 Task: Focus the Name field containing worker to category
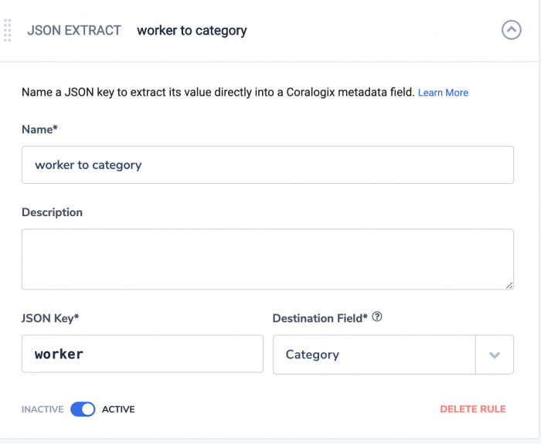click(267, 164)
